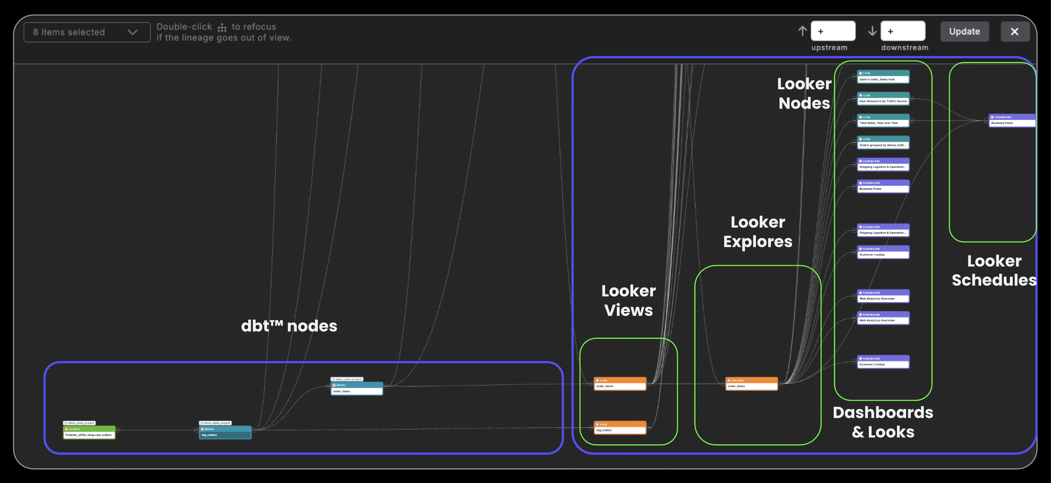Toggle downstream circle on User Behaviors look
This screenshot has width=1051, height=483.
[x=912, y=99]
